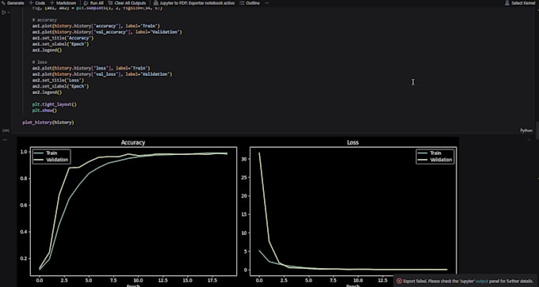The width and height of the screenshot is (539, 287).
Task: Expand the run cell options chevron
Action: pos(8,13)
